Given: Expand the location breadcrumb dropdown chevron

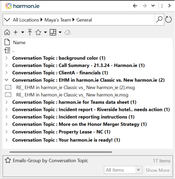Looking at the screenshot, I should click(x=7, y=20).
